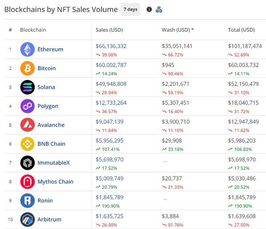This screenshot has height=229, width=266.
Task: Open the Ethereum blockchain link
Action: (x=50, y=49)
